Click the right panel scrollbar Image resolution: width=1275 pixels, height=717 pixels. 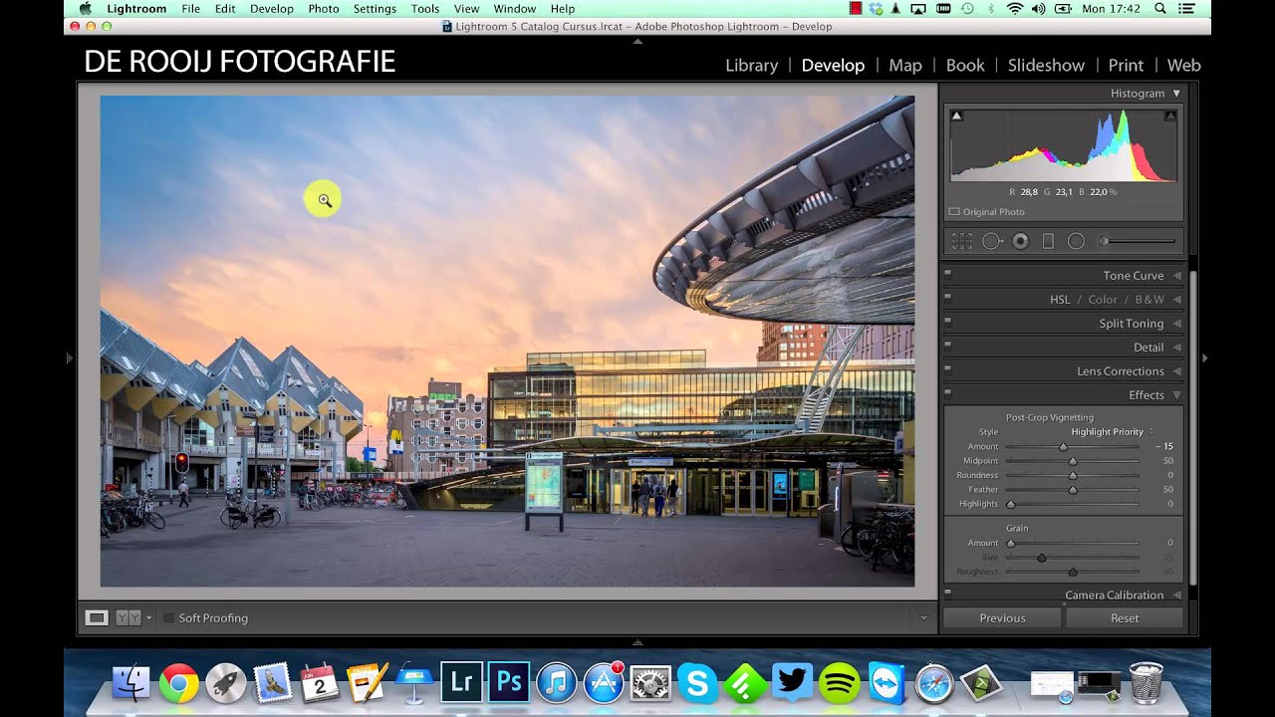(x=1192, y=428)
